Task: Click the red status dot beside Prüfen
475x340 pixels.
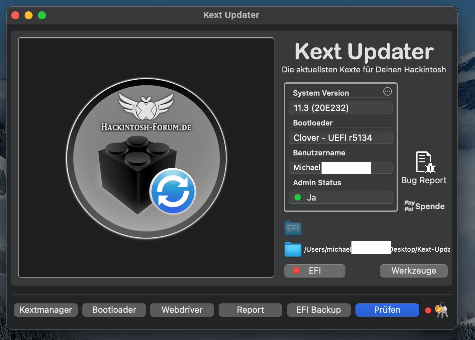Action: [428, 310]
